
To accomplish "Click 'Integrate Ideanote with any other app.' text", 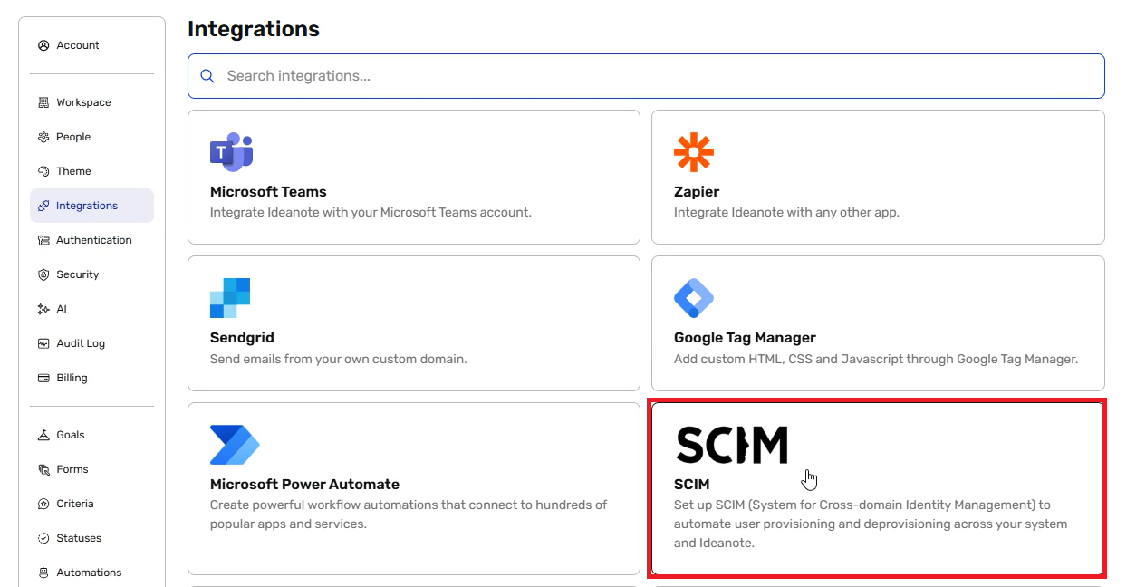I will click(x=786, y=213).
